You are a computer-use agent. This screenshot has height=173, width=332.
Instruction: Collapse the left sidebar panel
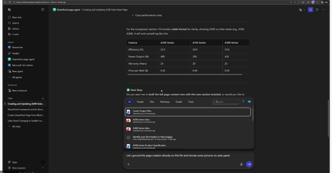pyautogui.click(x=43, y=10)
